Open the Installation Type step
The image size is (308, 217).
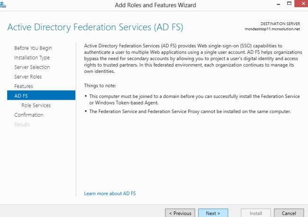tap(32, 58)
